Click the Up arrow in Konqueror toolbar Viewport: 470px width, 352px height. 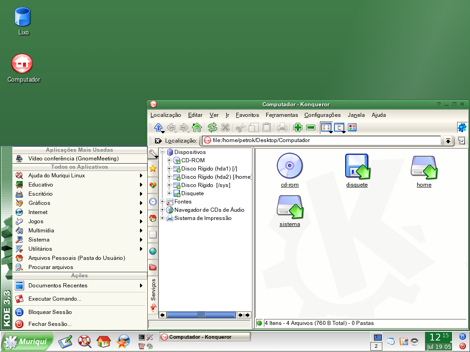[158, 127]
